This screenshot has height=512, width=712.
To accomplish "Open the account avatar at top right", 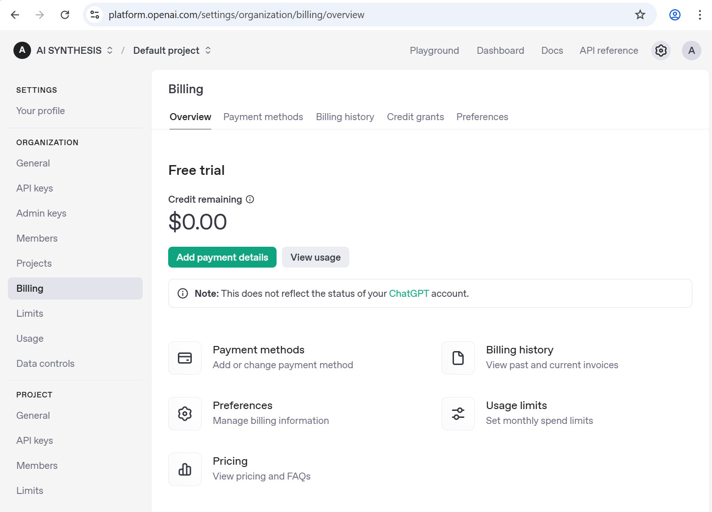I will click(x=691, y=50).
